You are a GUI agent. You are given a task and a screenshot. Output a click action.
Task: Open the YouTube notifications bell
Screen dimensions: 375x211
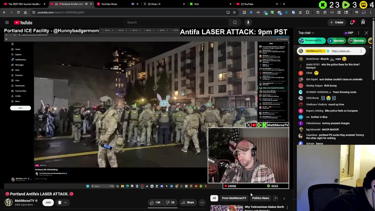point(352,23)
